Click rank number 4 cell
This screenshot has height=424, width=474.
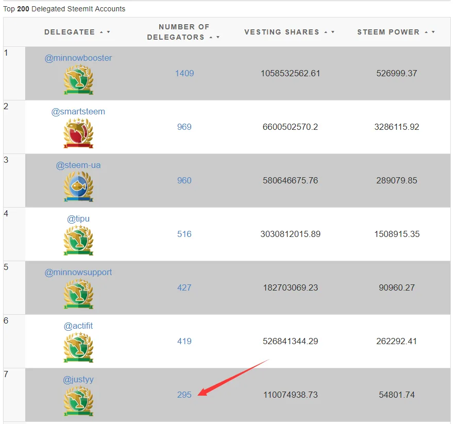pyautogui.click(x=14, y=234)
